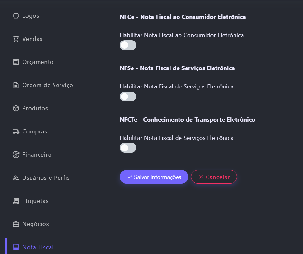Click the document Ordem de Serviço icon
This screenshot has height=254, width=303.
(x=16, y=85)
